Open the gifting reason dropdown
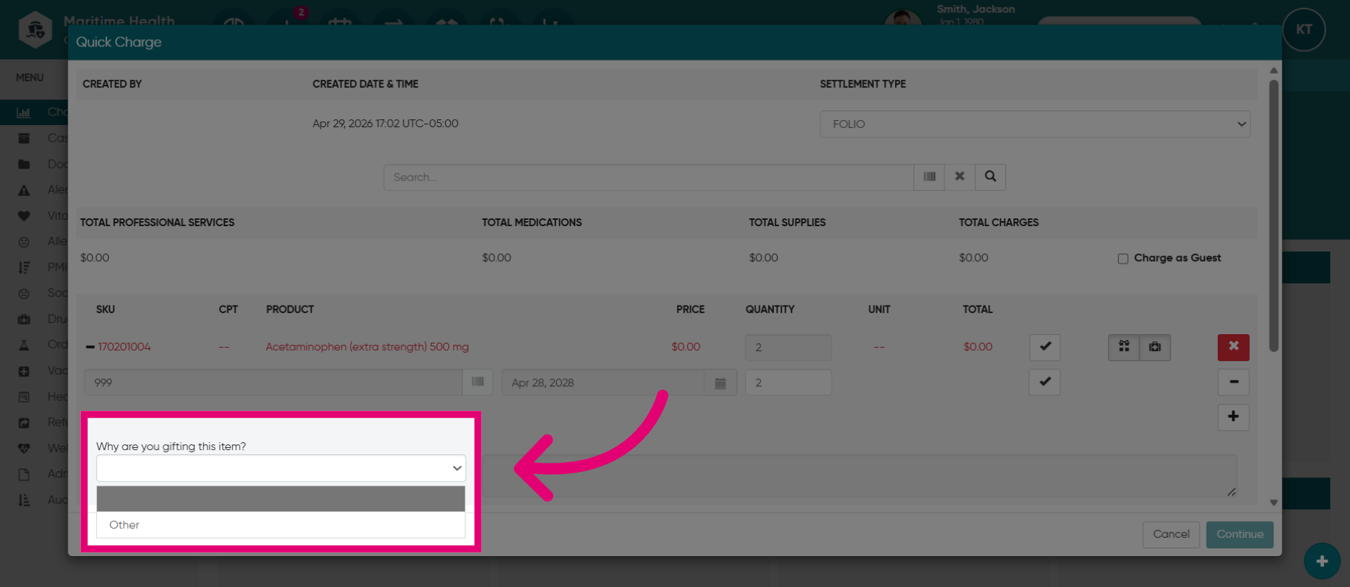The width and height of the screenshot is (1350, 587). point(281,468)
